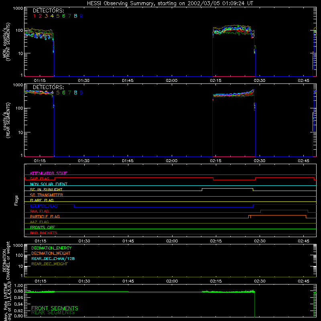Click the MON. counts/s (FRONT SEGMENTS) axis title
The width and height of the screenshot is (321, 321).
[x=6, y=42]
